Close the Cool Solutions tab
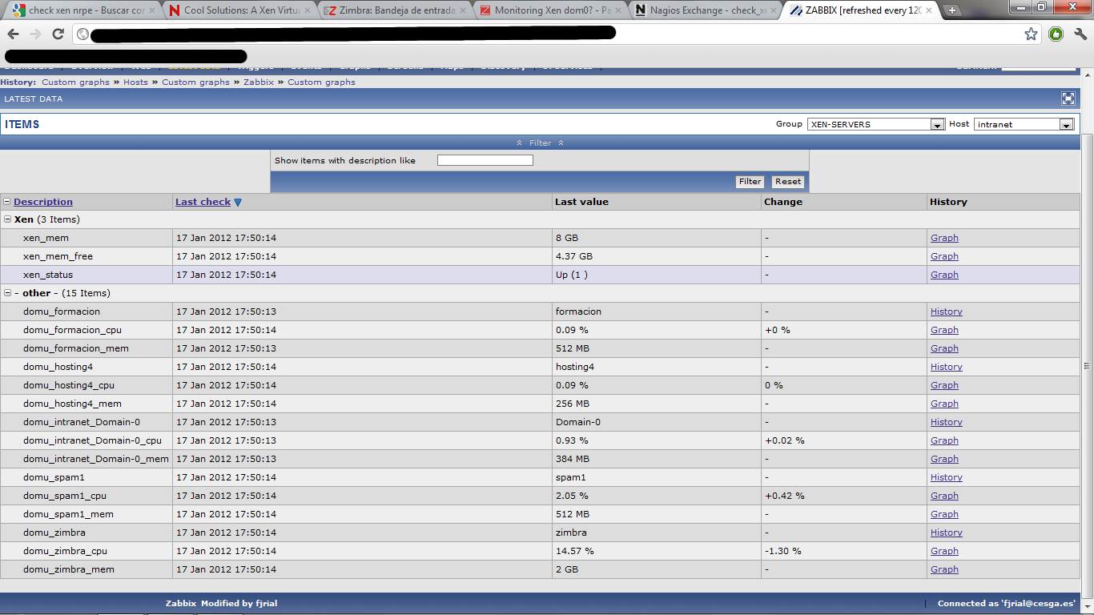The width and height of the screenshot is (1094, 615). pyautogui.click(x=308, y=10)
